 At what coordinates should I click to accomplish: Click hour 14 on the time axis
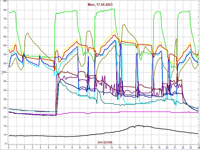click(119, 148)
